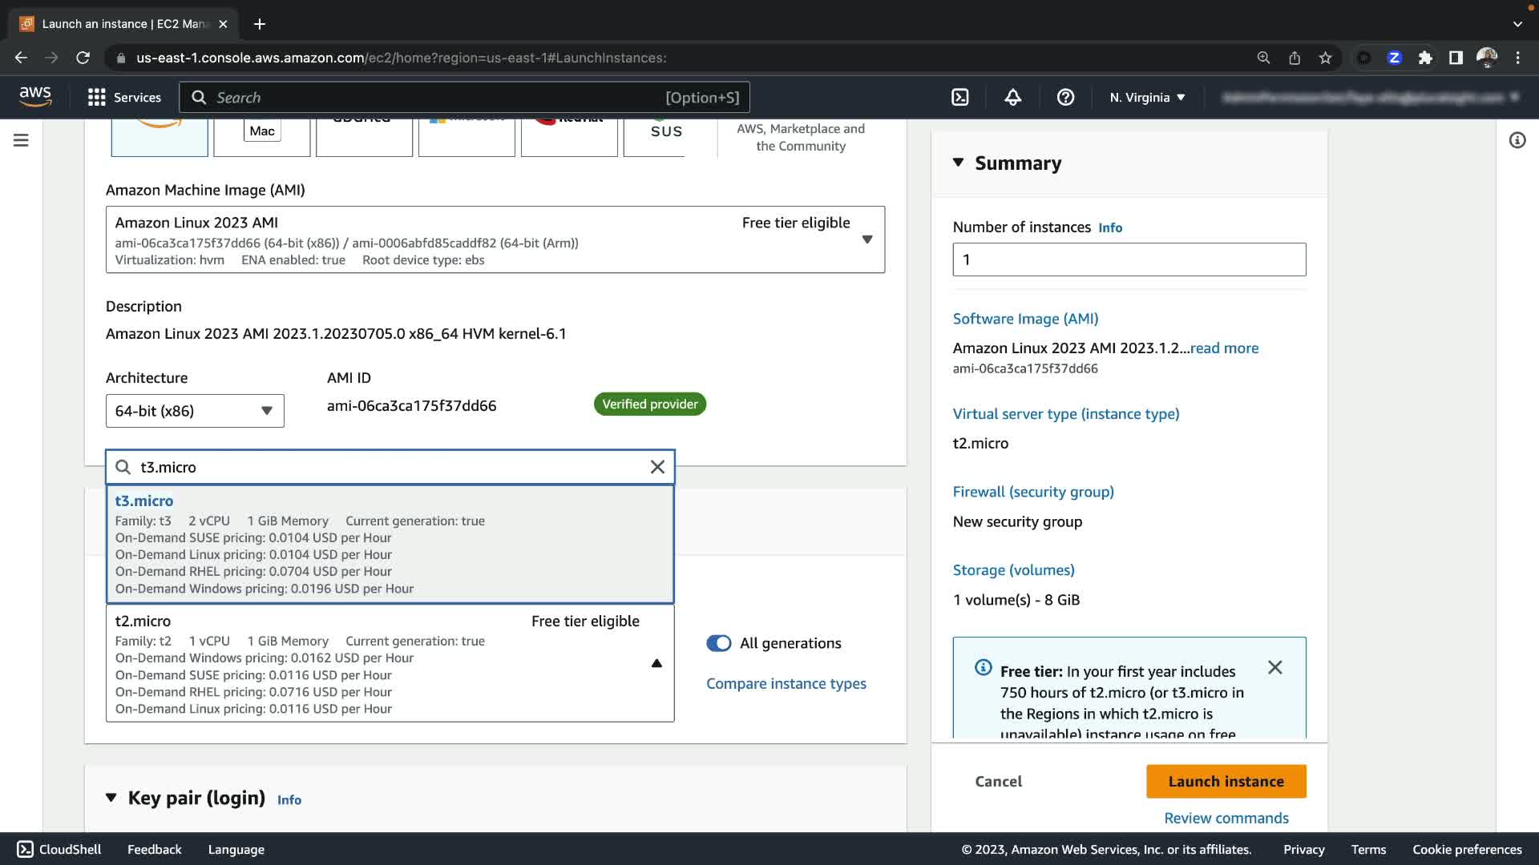Click the Launch instance button
This screenshot has width=1539, height=865.
pyautogui.click(x=1226, y=781)
